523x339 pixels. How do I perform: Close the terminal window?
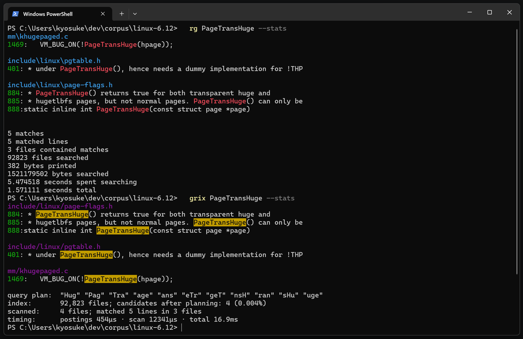509,13
